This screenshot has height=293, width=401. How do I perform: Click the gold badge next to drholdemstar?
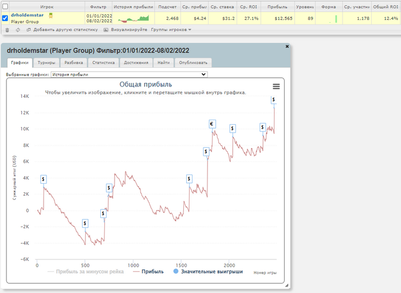point(51,15)
